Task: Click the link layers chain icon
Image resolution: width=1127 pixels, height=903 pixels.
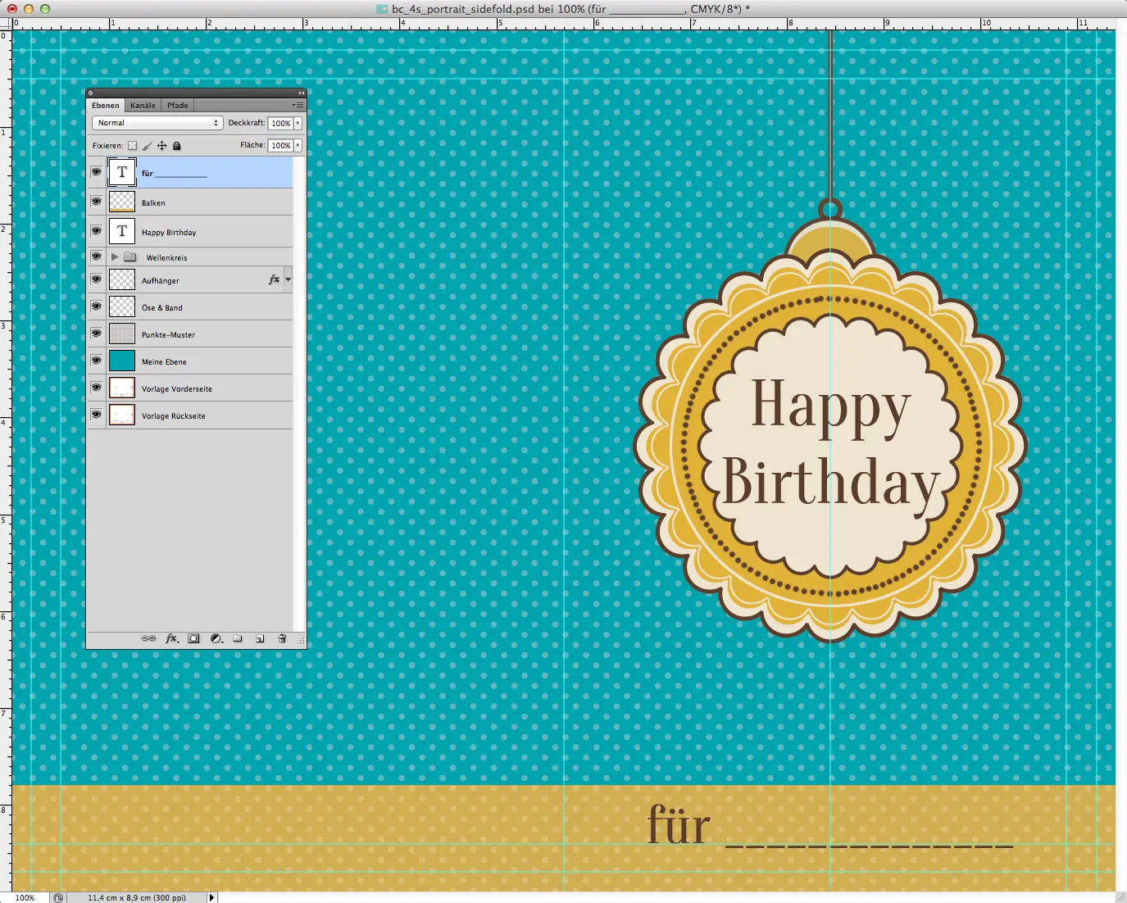Action: pyautogui.click(x=148, y=638)
